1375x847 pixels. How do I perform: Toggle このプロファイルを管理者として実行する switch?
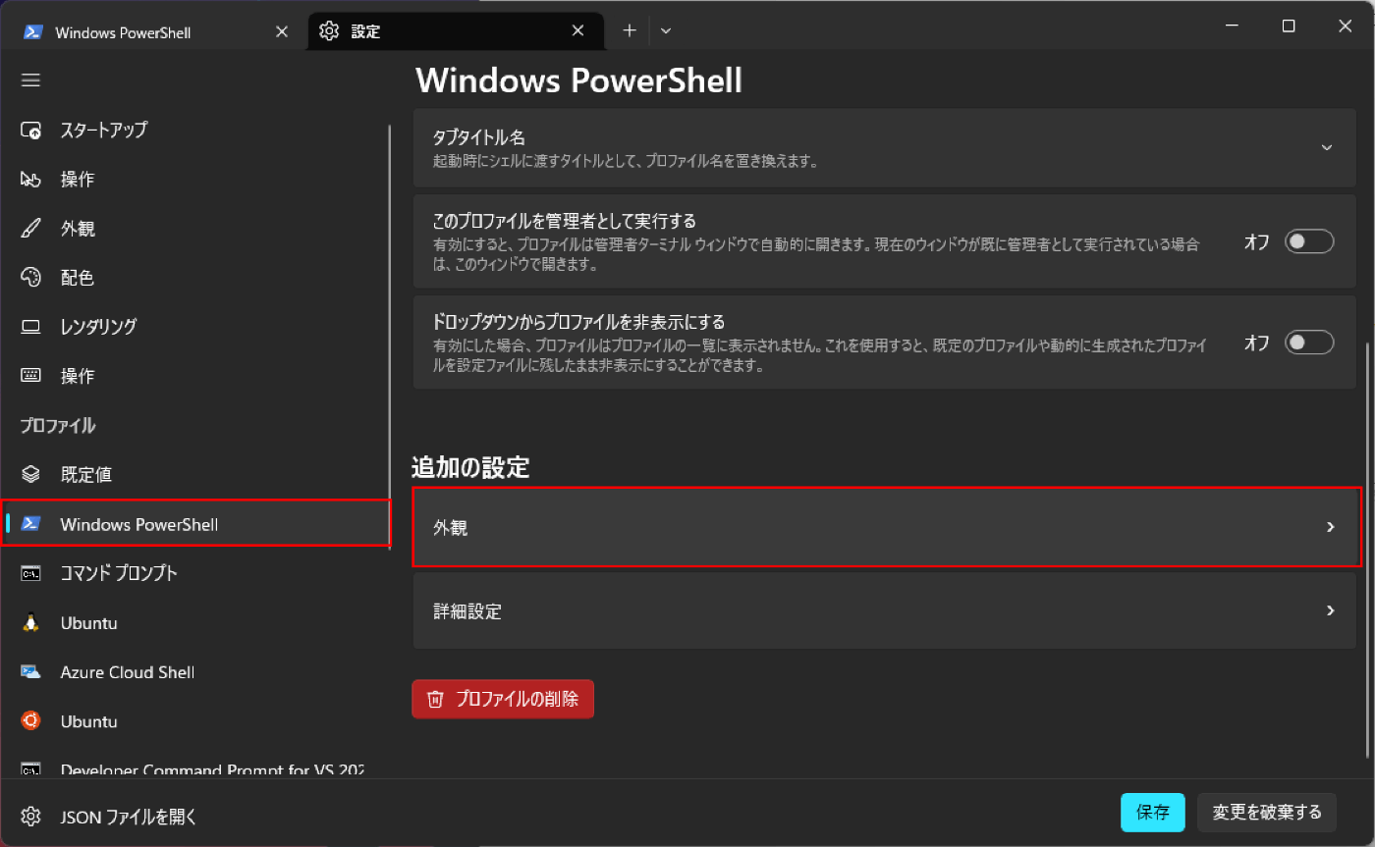(x=1309, y=241)
